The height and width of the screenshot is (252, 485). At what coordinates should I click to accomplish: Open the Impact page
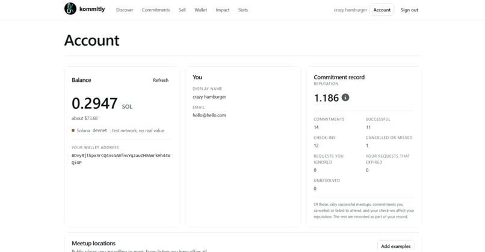pyautogui.click(x=223, y=10)
